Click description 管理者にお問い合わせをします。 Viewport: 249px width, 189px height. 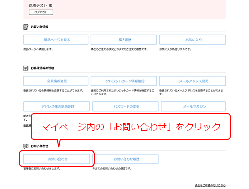(42, 169)
